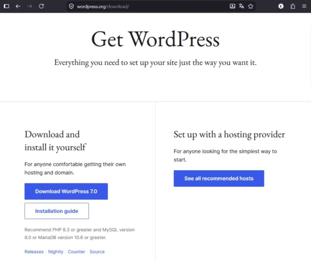Open the Releases link
The image size is (311, 262).
coord(34,252)
